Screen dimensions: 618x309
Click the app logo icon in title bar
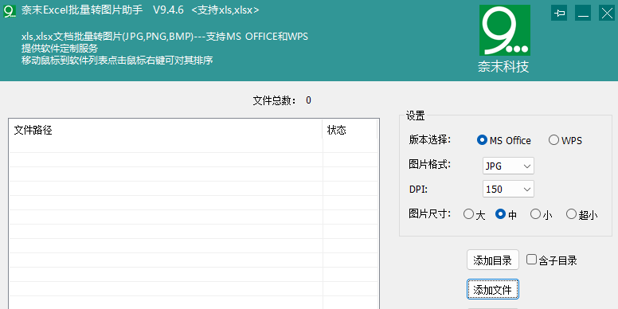10,11
